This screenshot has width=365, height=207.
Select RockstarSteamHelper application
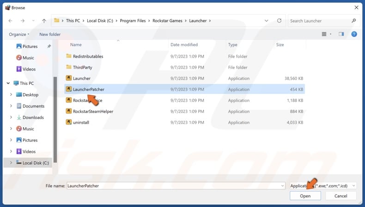coord(93,112)
